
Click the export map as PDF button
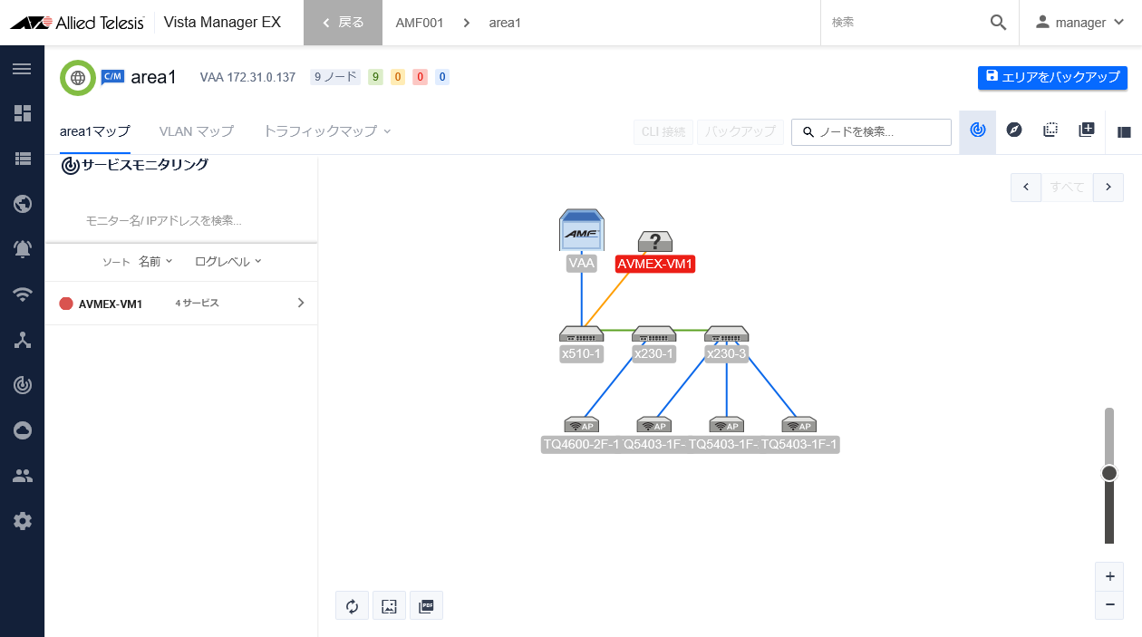tap(426, 605)
